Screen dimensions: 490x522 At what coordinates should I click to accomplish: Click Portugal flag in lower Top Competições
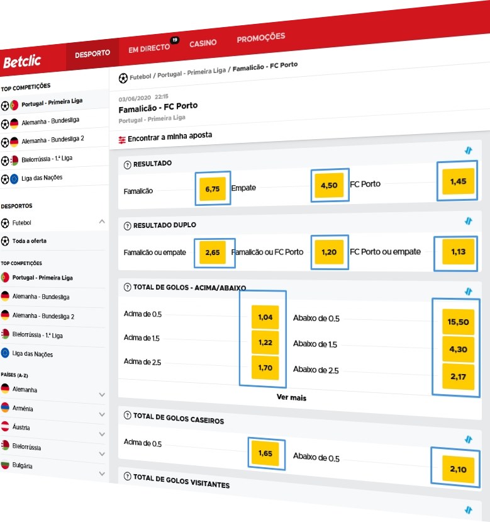(5, 277)
